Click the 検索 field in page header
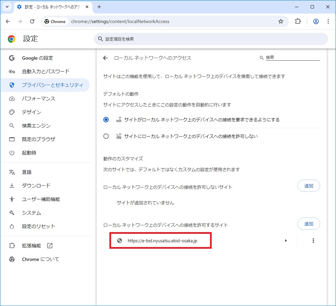This screenshot has width=336, height=306. point(292,58)
